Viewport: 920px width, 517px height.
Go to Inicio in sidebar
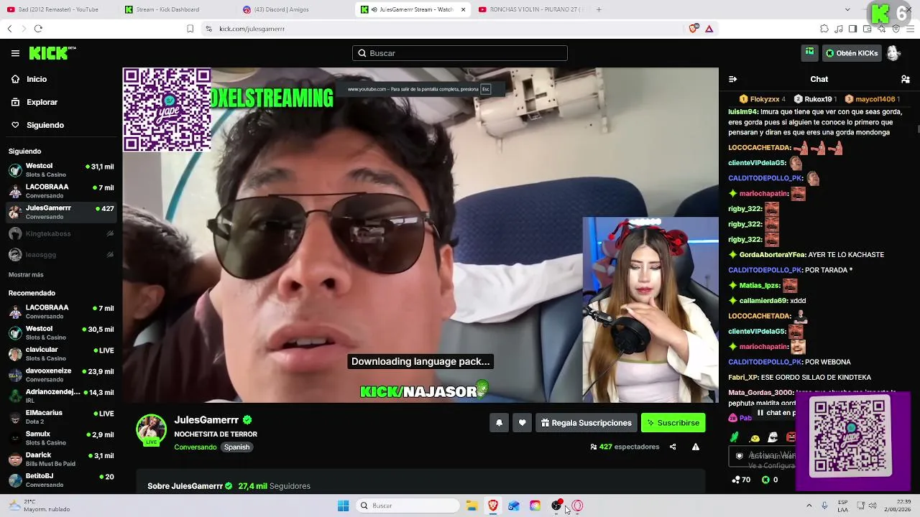tap(37, 79)
